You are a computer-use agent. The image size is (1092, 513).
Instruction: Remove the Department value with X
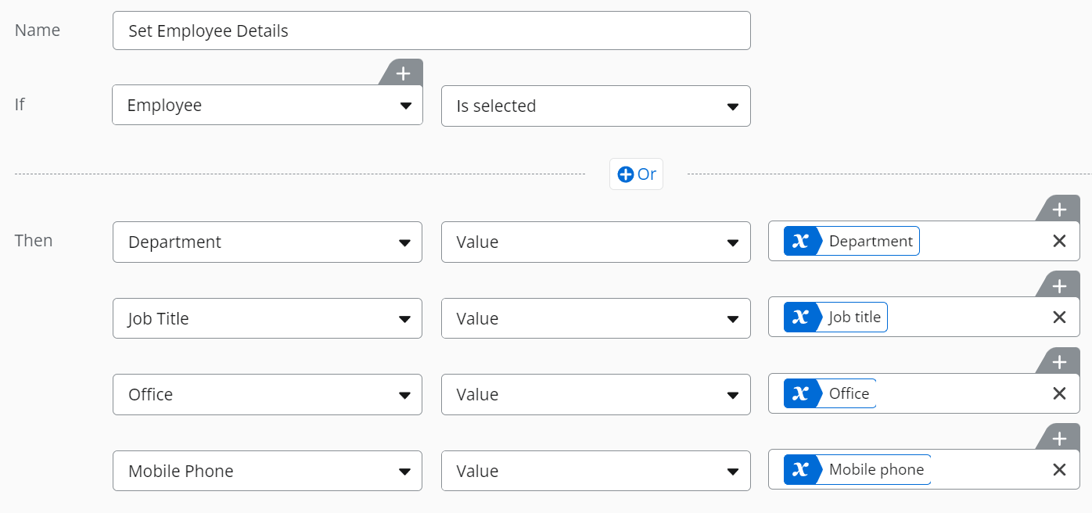1059,241
